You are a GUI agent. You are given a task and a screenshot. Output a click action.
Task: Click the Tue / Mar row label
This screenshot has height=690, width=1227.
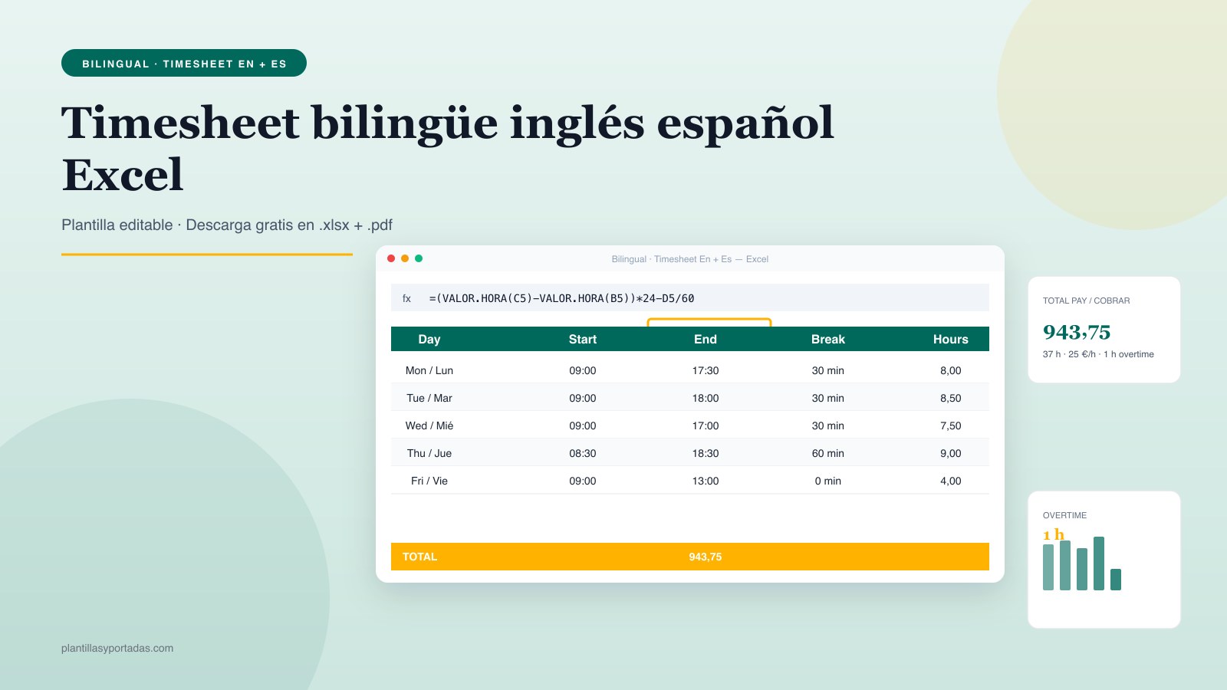429,398
